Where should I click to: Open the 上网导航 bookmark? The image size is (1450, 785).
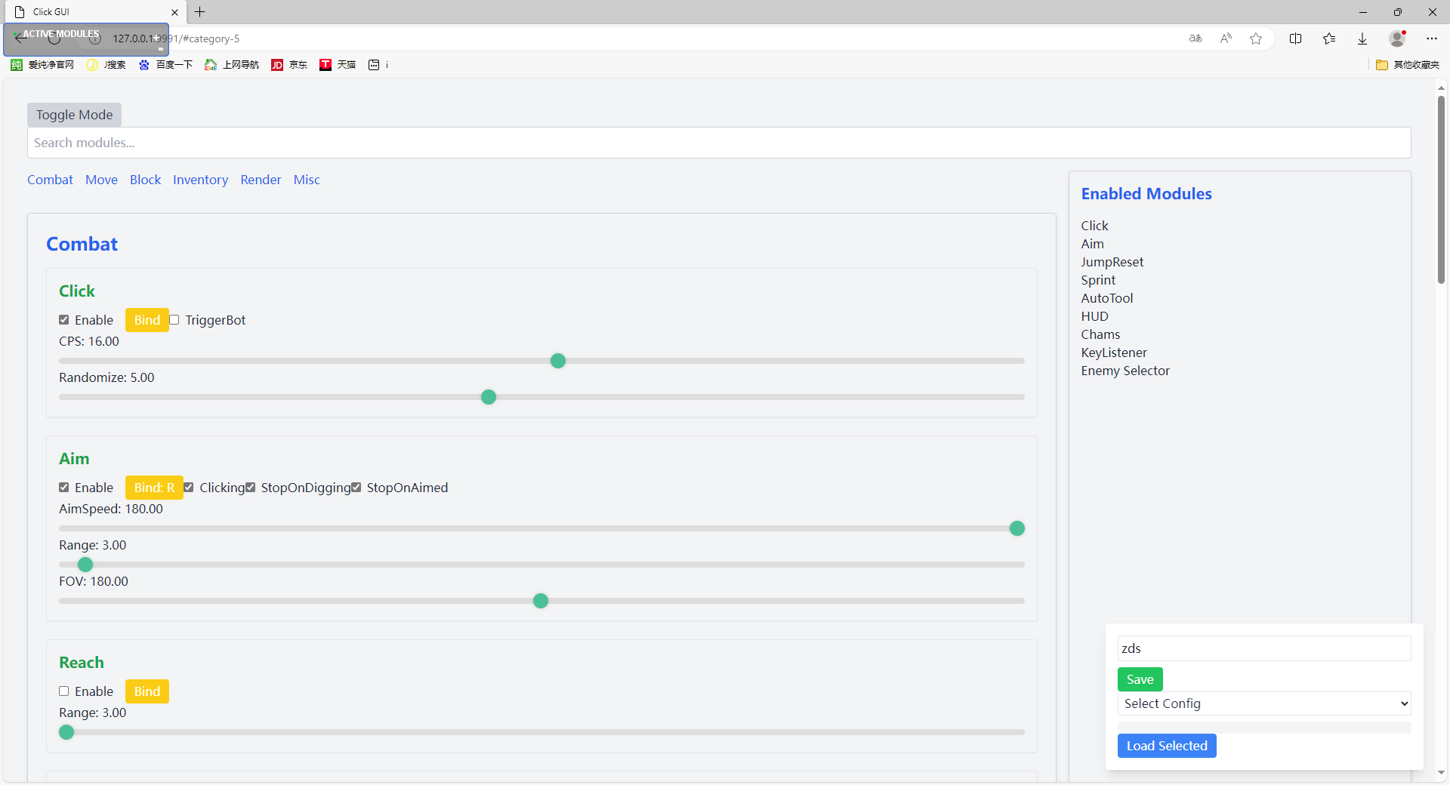pyautogui.click(x=232, y=65)
